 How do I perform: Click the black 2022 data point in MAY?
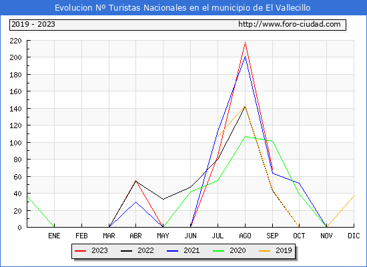[163, 200]
